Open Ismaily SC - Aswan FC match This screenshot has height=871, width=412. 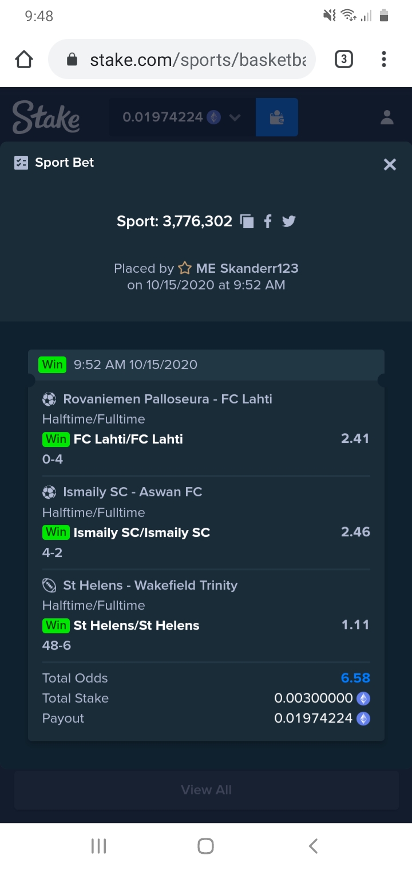click(x=132, y=492)
